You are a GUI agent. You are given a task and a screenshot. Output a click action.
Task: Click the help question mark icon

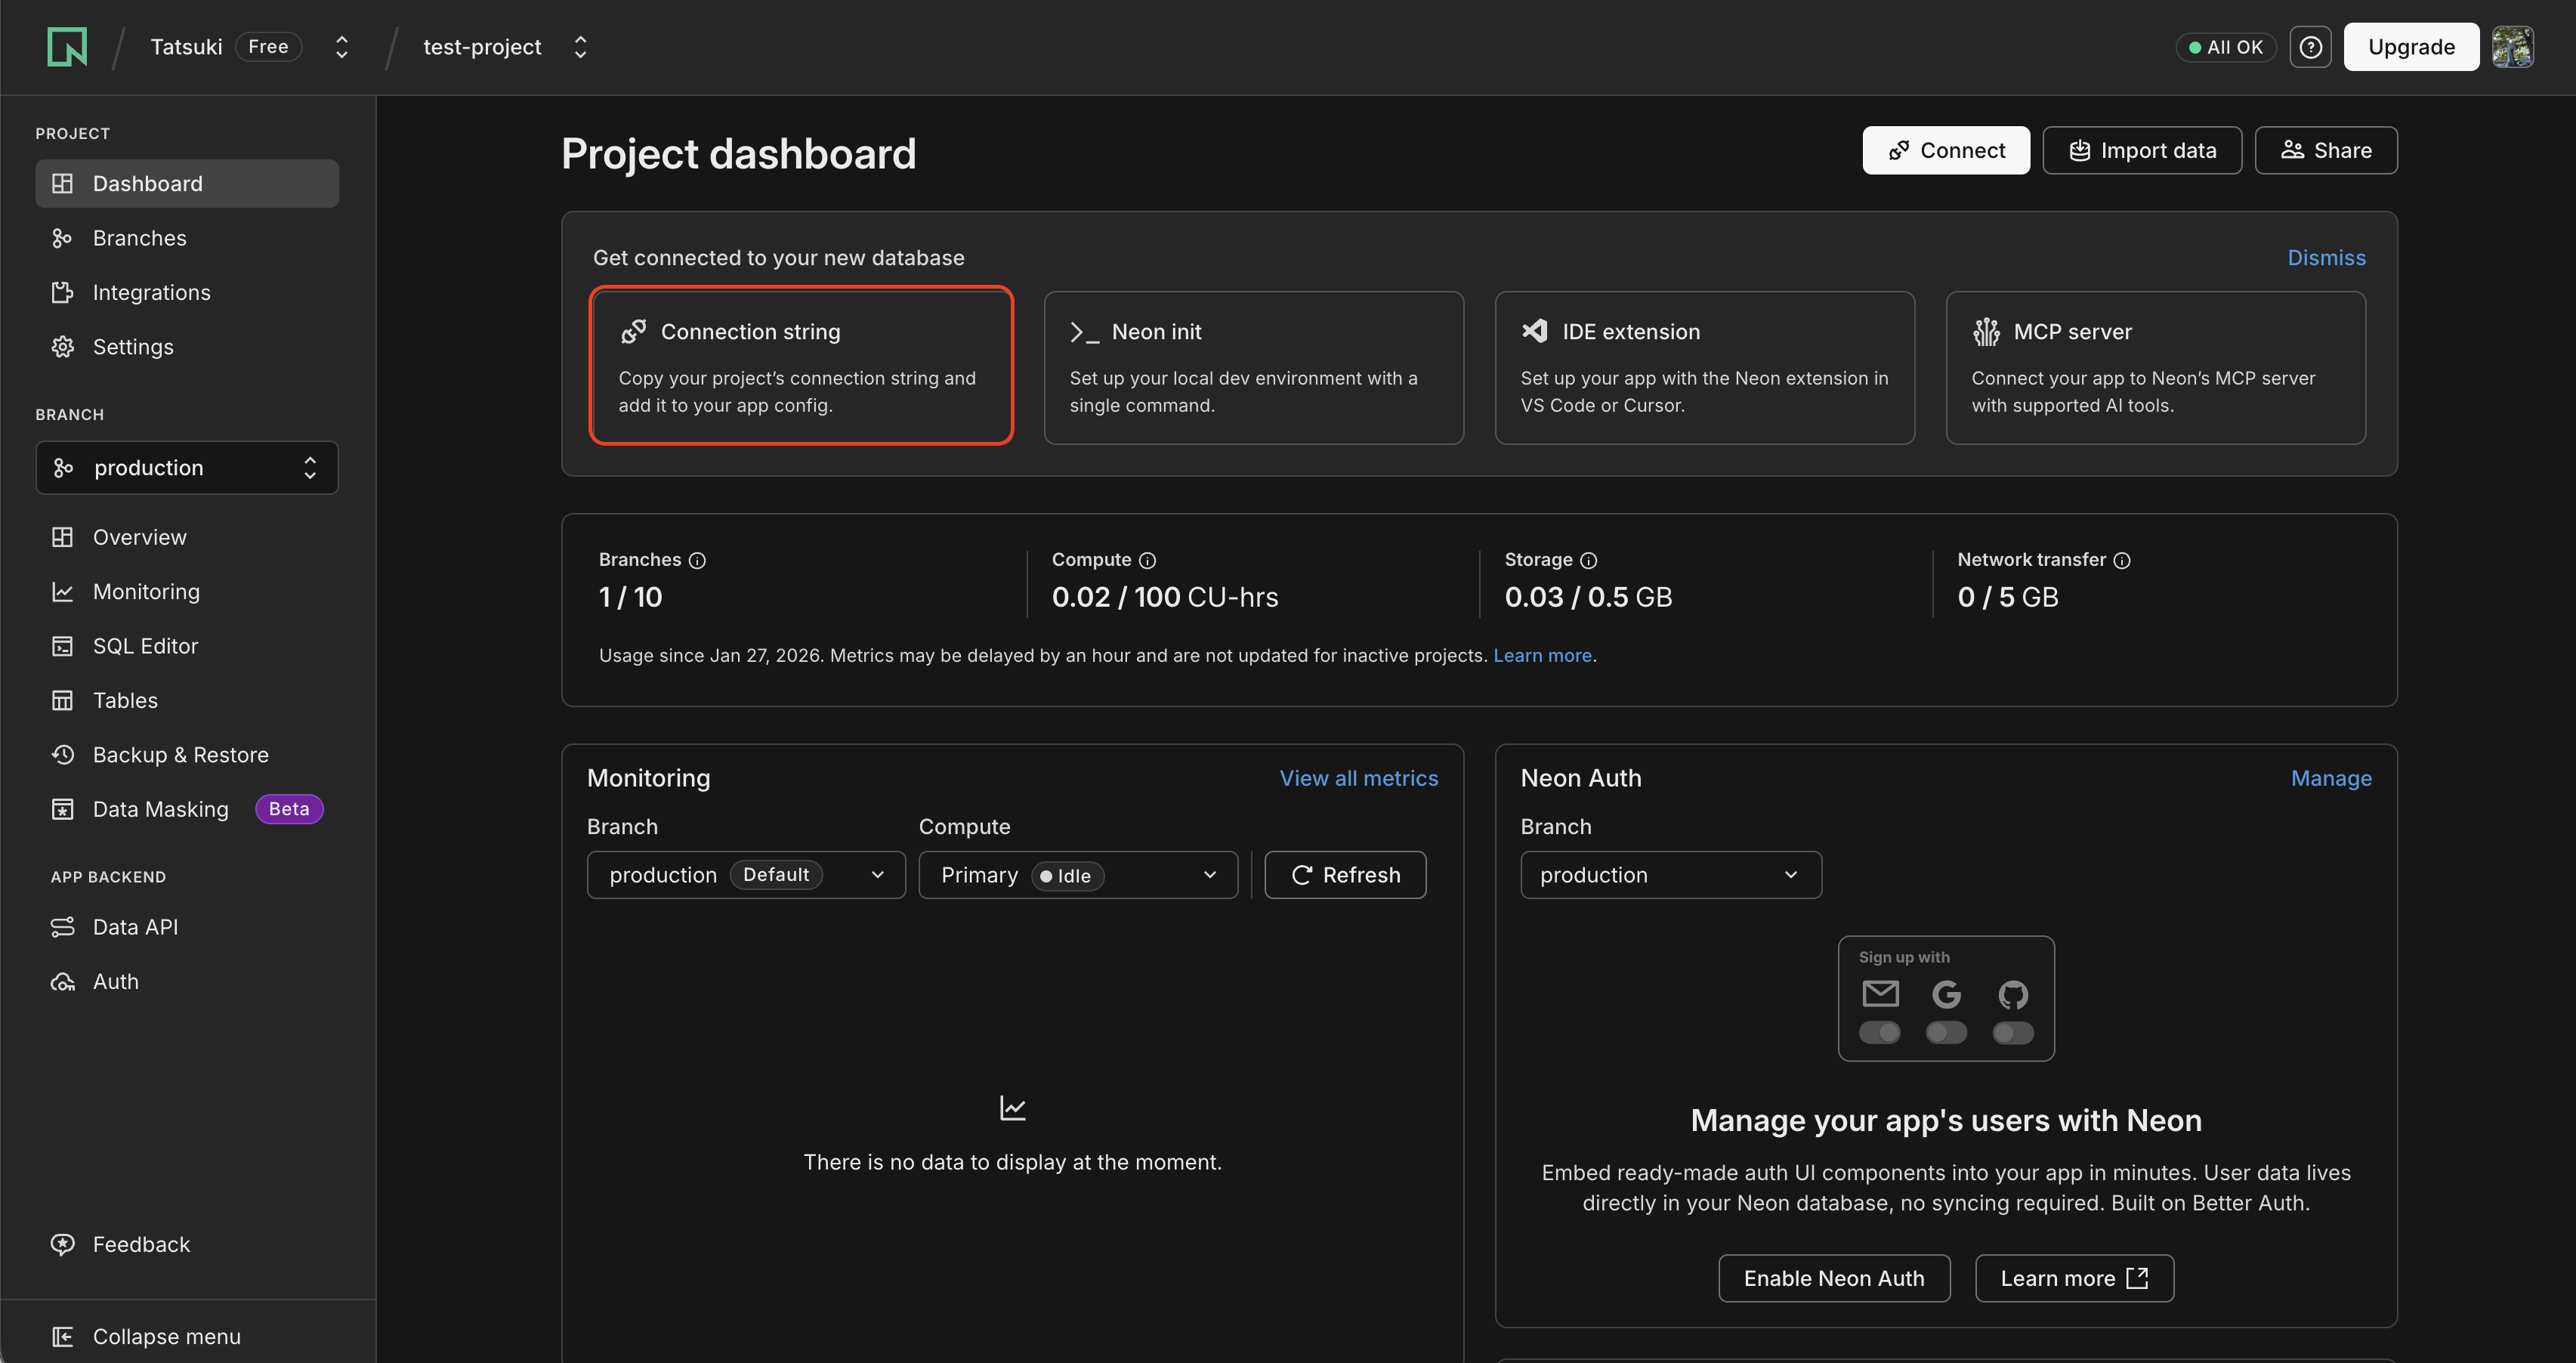tap(2310, 46)
